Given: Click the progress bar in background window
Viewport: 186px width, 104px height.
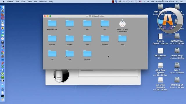Looking at the screenshot, I should [108, 70].
